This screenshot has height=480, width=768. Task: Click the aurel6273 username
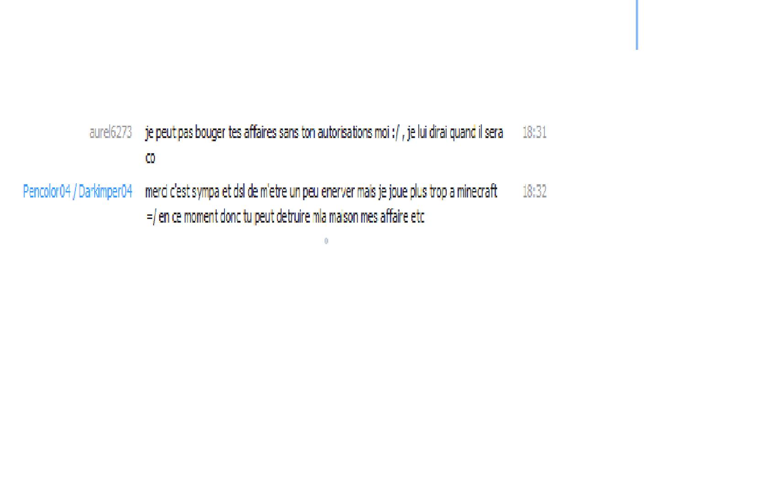coord(111,133)
